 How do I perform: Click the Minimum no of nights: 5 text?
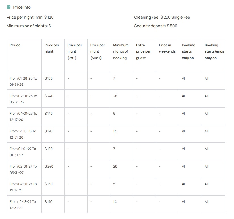coord(29,26)
